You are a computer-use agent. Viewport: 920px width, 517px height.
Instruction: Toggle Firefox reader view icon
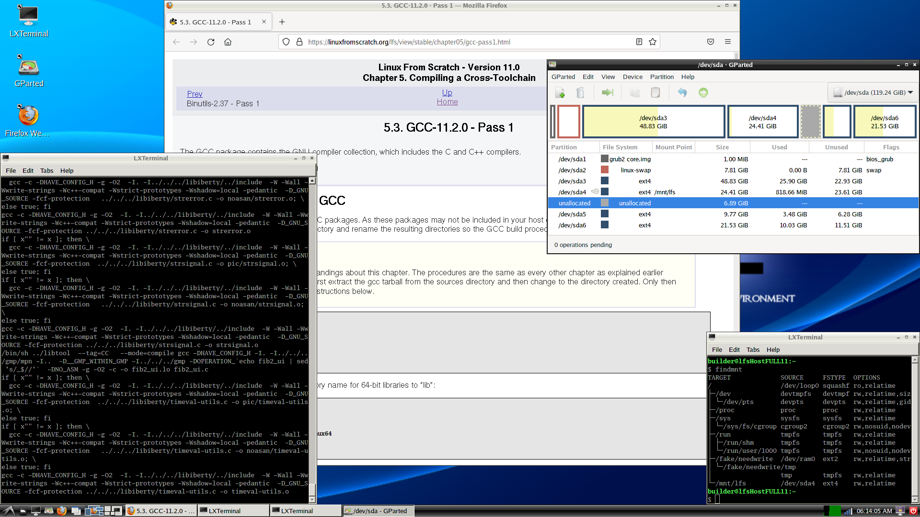pyautogui.click(x=639, y=42)
